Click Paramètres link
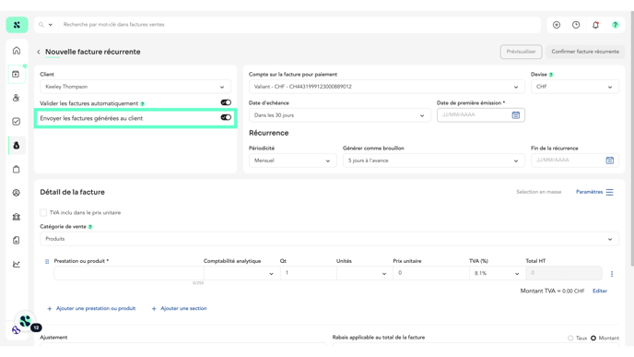This screenshot has height=357, width=634. coord(589,192)
